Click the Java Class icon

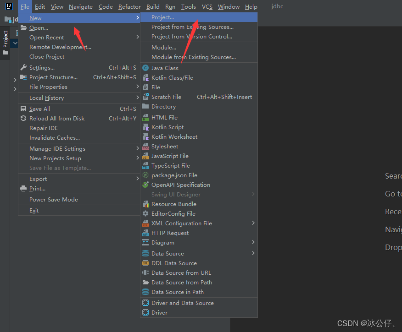145,68
